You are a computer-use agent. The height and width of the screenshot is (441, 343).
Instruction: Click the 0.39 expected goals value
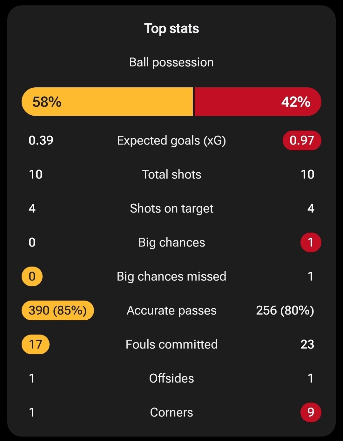click(x=41, y=140)
